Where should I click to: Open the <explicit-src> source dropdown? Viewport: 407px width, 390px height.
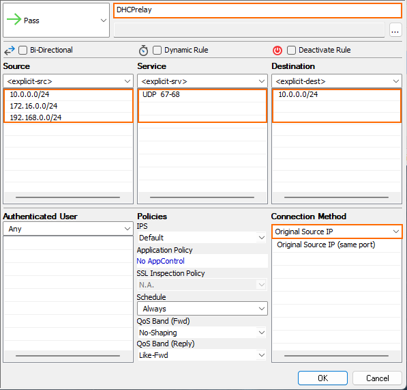(x=68, y=81)
